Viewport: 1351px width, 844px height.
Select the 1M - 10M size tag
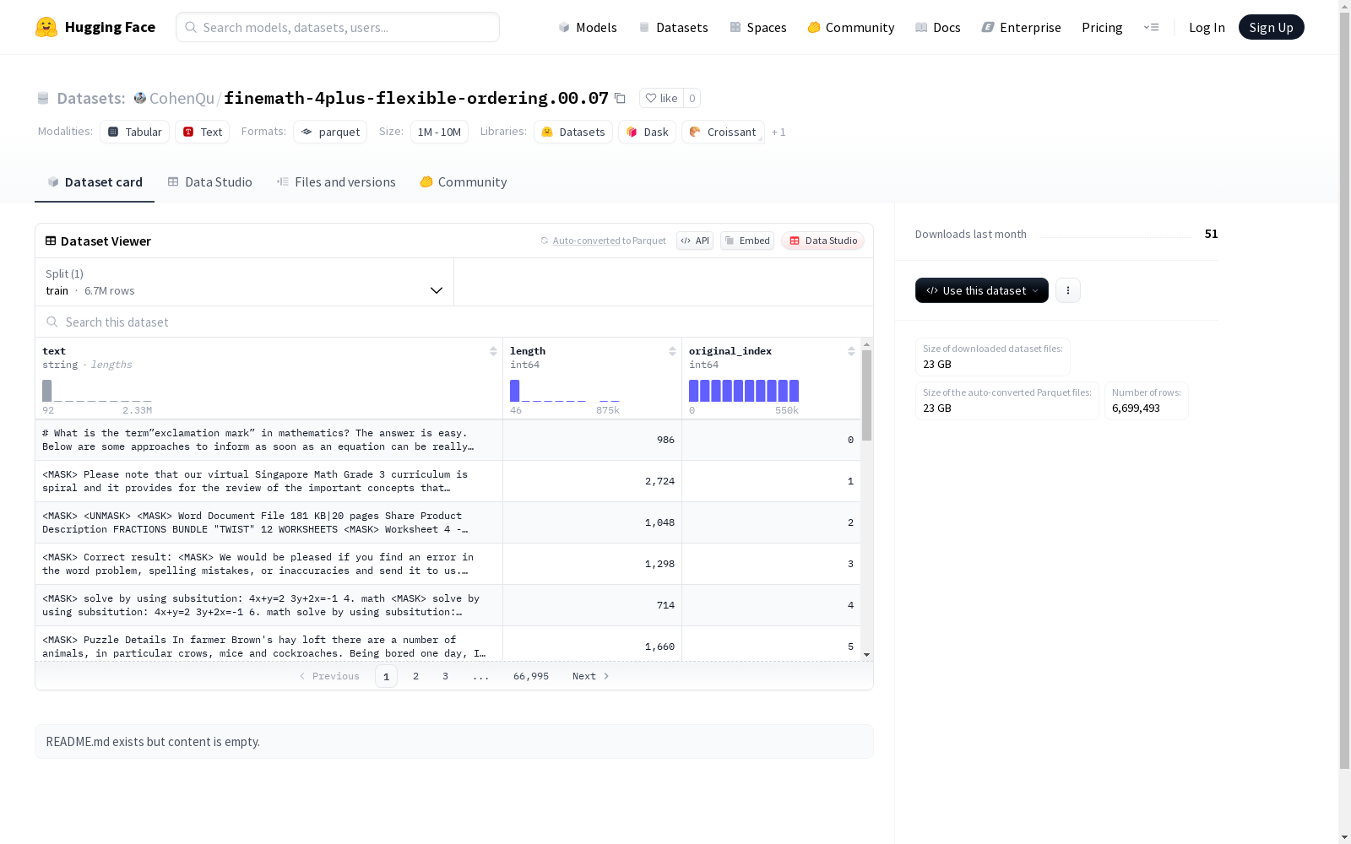pos(439,132)
